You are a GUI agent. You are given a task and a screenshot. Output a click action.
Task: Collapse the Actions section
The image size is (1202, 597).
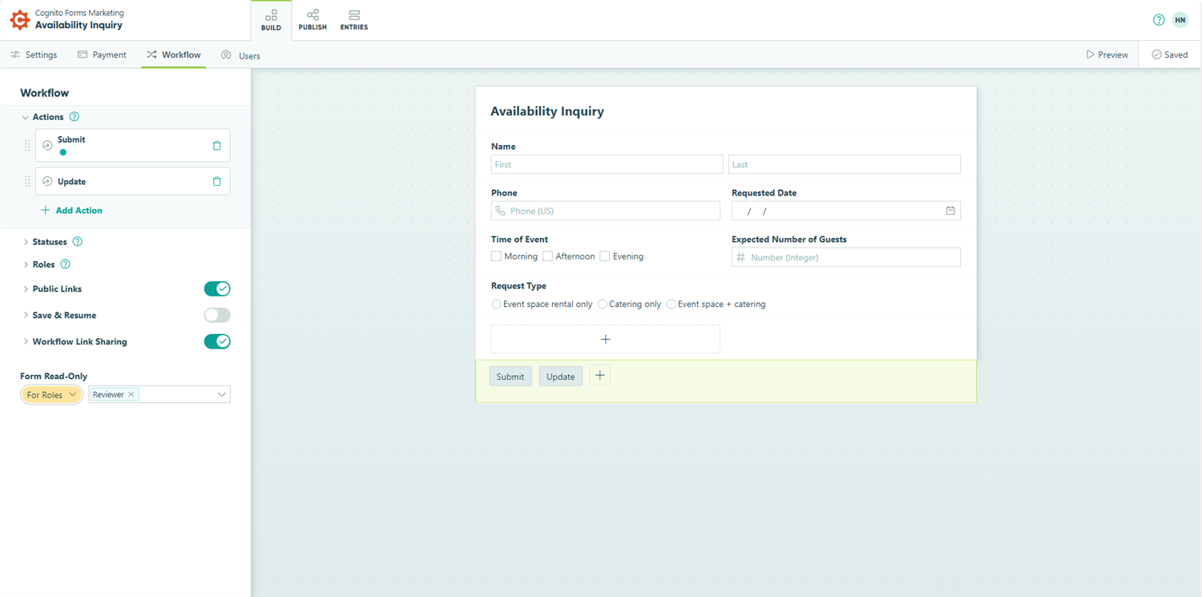pyautogui.click(x=25, y=117)
